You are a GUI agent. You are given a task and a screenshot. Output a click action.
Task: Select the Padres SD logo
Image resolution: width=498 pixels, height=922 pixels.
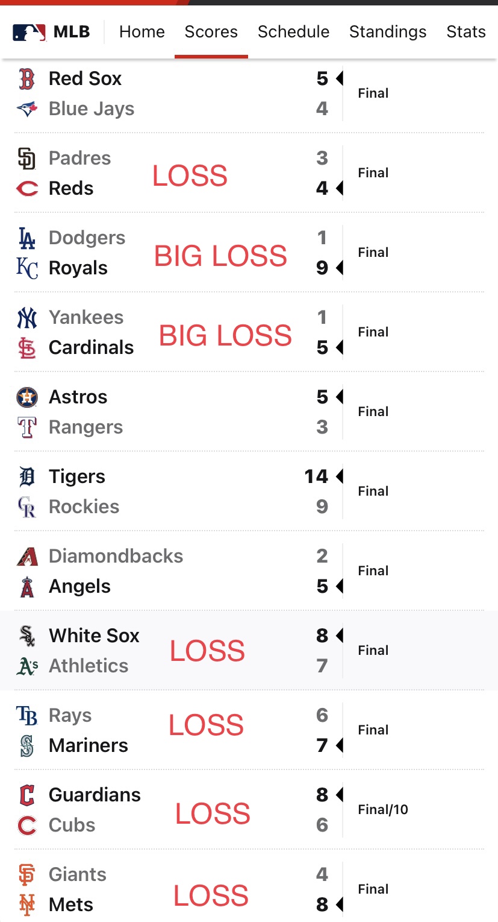pyautogui.click(x=27, y=159)
